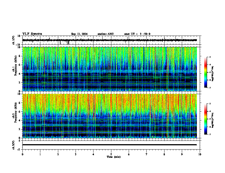This screenshot has width=225, height=173.
Task: Click time axis tick label "0"
Action: click(x=22, y=154)
